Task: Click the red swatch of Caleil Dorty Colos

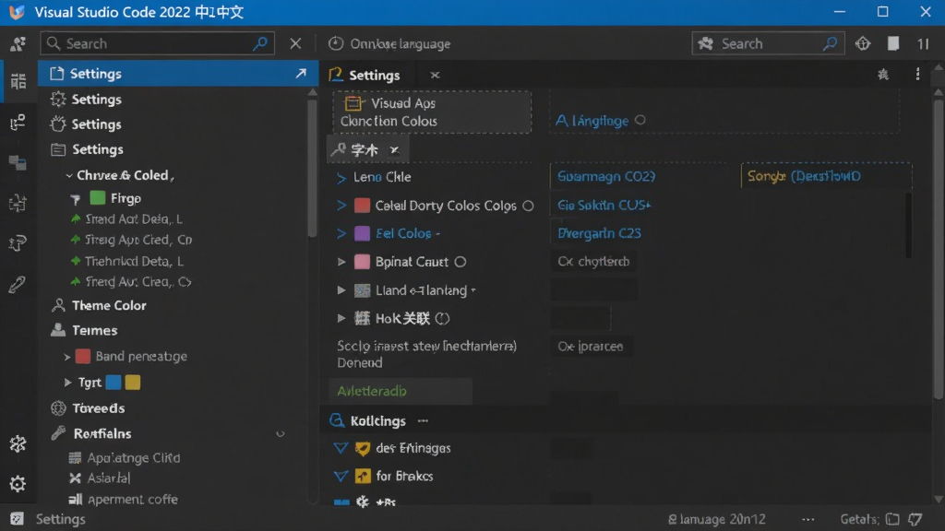Action: (x=362, y=206)
